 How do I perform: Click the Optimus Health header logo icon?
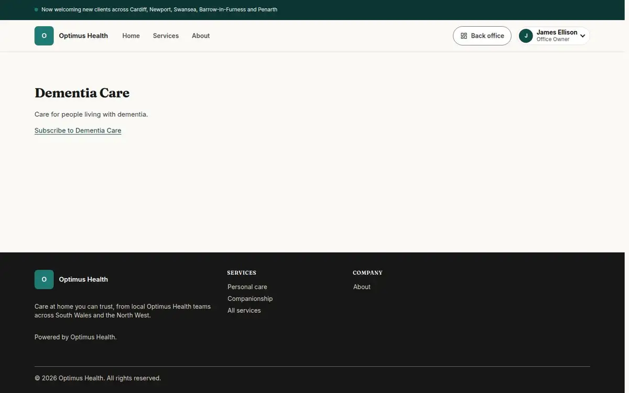44,36
